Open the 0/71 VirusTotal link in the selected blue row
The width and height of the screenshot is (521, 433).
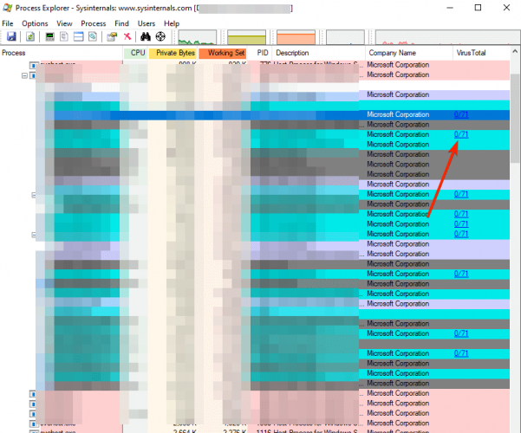click(461, 114)
